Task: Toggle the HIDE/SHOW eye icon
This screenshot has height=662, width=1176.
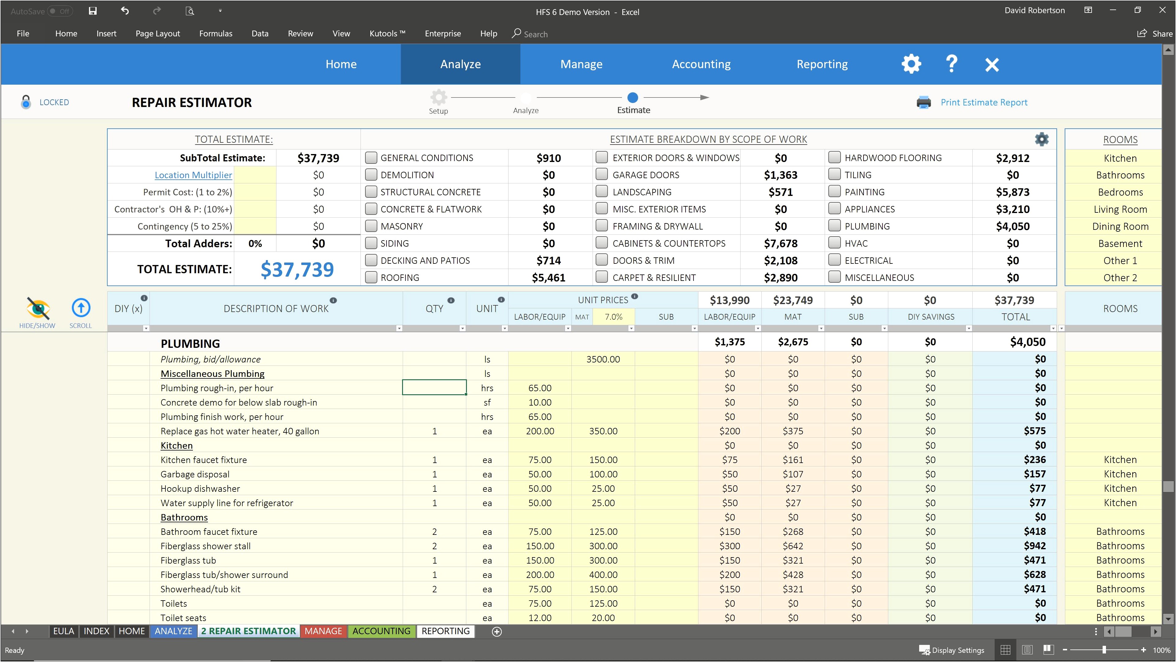Action: click(x=38, y=308)
